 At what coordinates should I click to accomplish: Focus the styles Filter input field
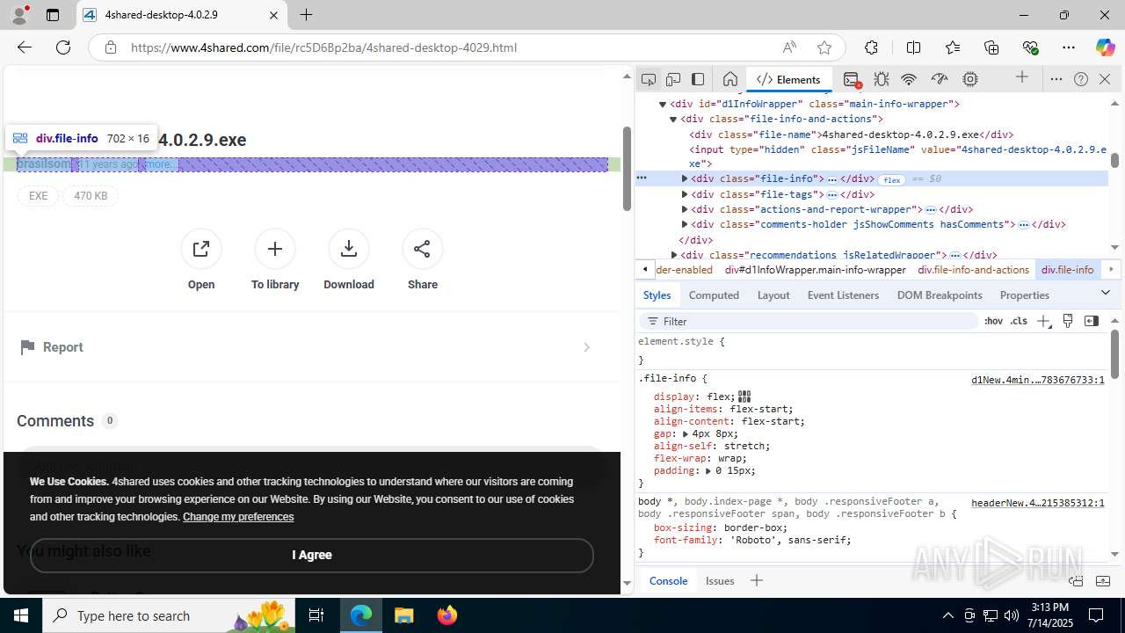[x=809, y=322]
